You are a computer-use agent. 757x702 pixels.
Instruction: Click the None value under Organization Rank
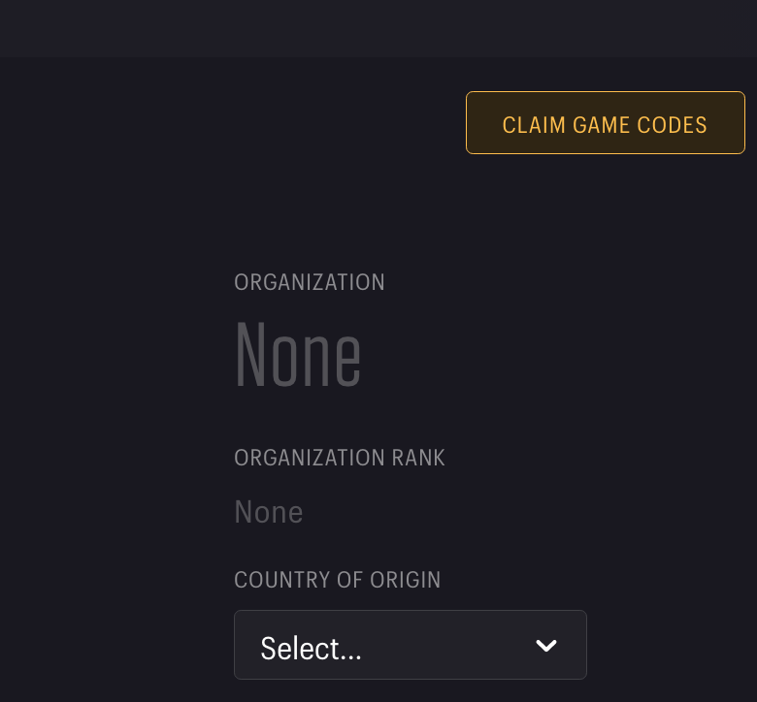269,512
